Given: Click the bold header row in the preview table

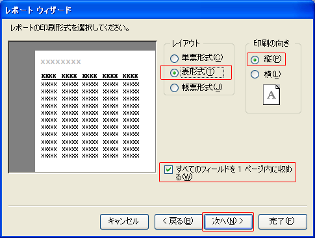Looking at the screenshot, I should tap(90, 76).
